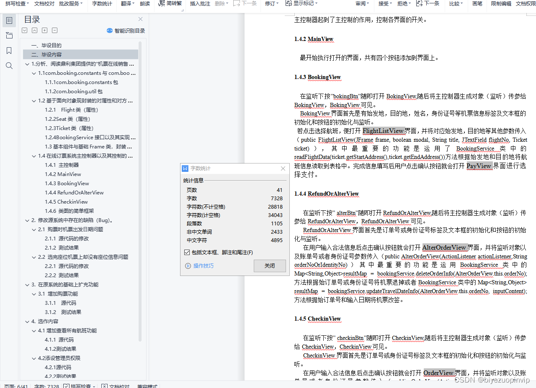Toggle the 拼写检查 checkbox in status bar

(x=66, y=386)
